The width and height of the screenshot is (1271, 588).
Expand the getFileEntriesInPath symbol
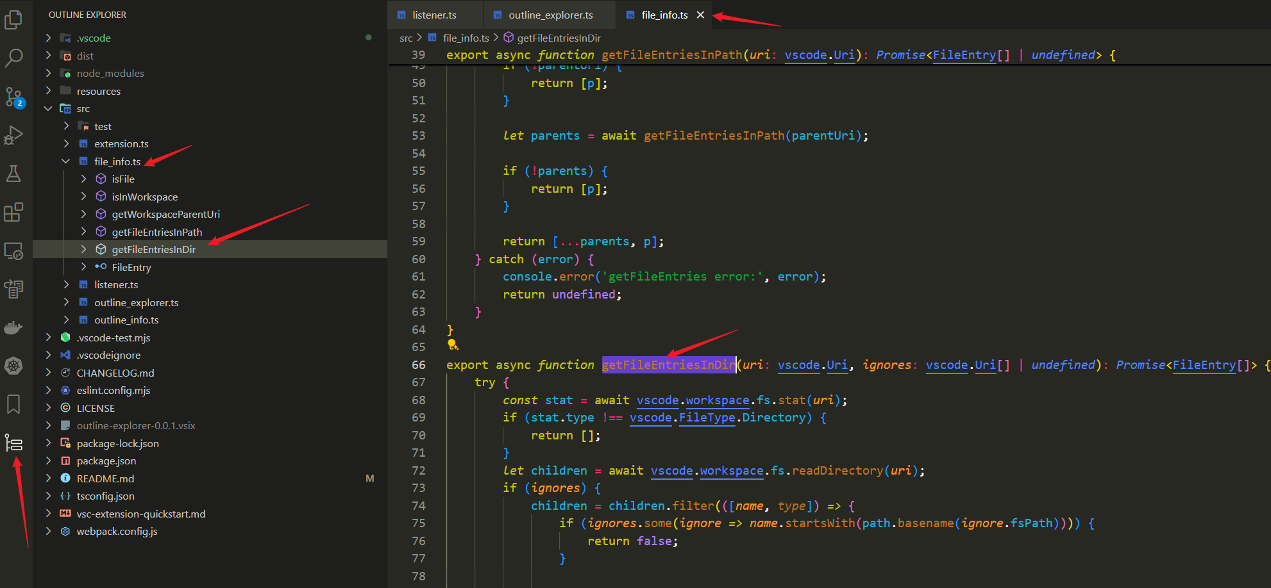coord(83,232)
